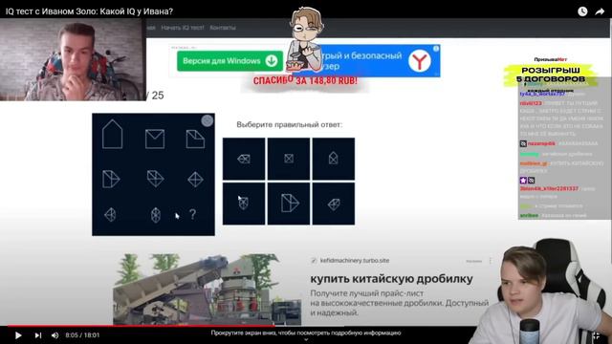Choose the first answer option with arrow-like envelope
Viewport: 612px width, 344px height.
pos(244,159)
